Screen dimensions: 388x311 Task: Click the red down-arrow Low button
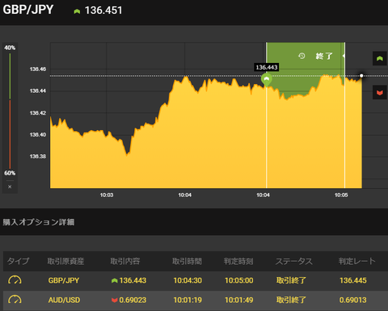(380, 92)
